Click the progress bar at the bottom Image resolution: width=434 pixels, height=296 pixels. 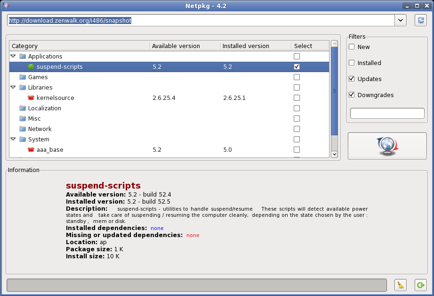tap(196, 285)
